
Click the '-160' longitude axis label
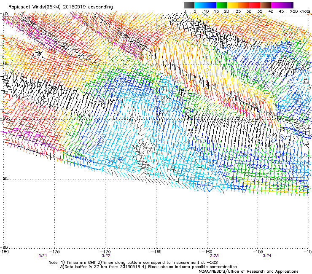(207, 252)
